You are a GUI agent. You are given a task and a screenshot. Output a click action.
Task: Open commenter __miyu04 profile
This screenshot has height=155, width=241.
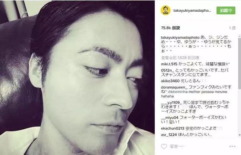point(169,117)
